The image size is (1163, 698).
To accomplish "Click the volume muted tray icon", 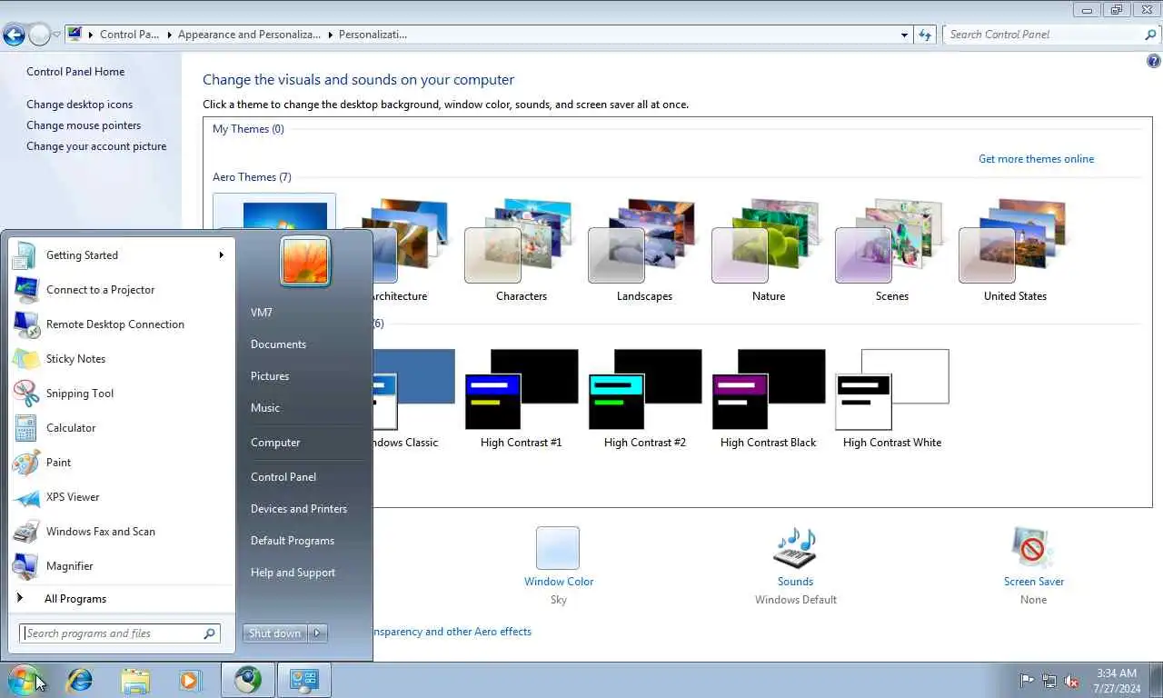I will tap(1072, 680).
